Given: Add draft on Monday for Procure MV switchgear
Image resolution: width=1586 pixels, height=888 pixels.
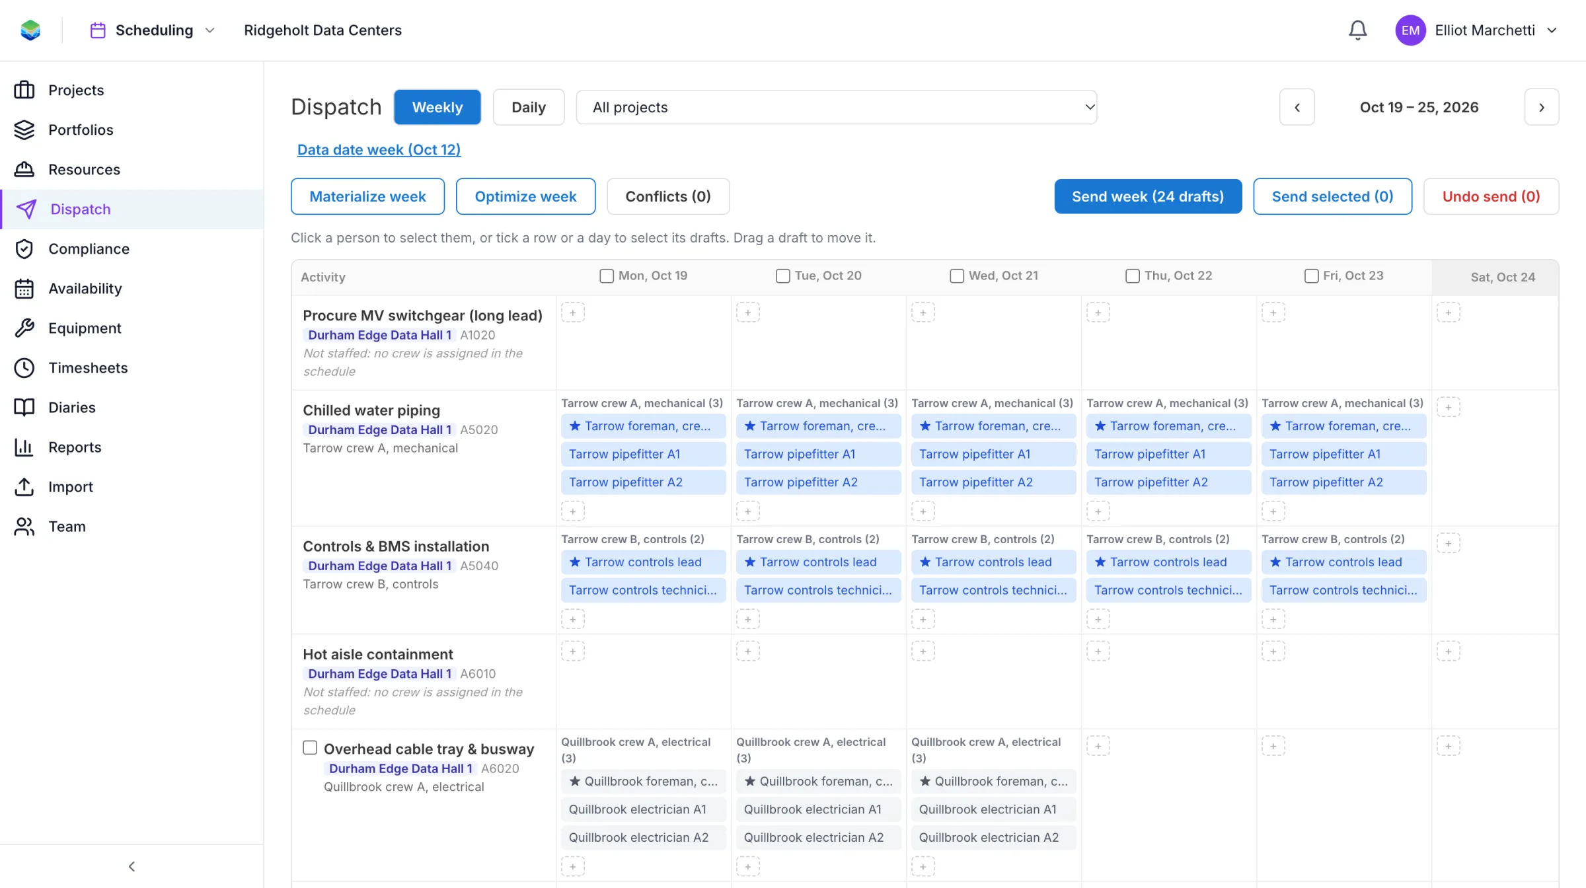Looking at the screenshot, I should 573,313.
